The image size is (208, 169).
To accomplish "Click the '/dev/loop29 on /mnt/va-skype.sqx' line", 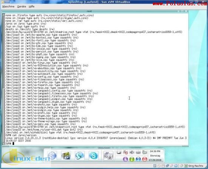I will [41, 116].
